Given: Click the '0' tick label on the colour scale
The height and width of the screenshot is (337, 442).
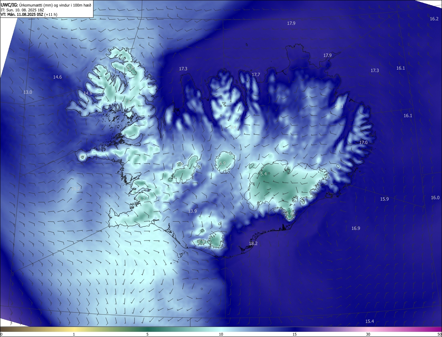Looking at the screenshot, I should pos(1,334).
